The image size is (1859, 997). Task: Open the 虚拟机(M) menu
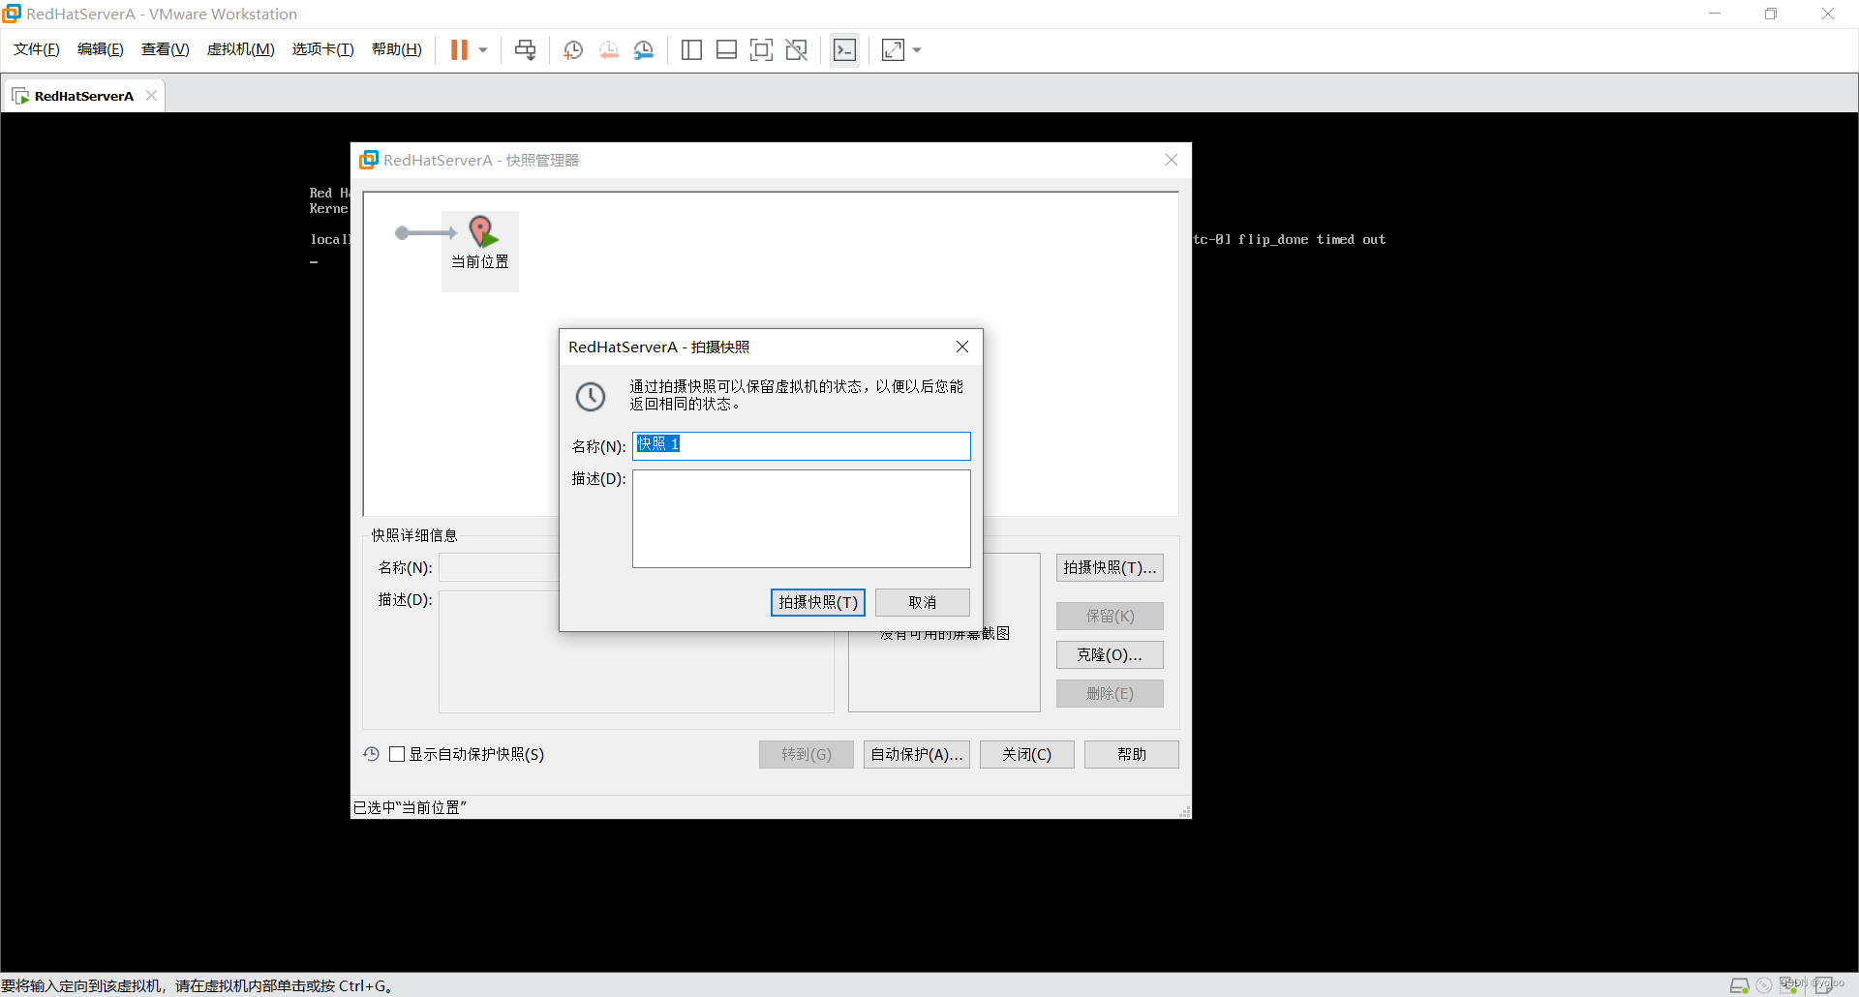click(241, 49)
